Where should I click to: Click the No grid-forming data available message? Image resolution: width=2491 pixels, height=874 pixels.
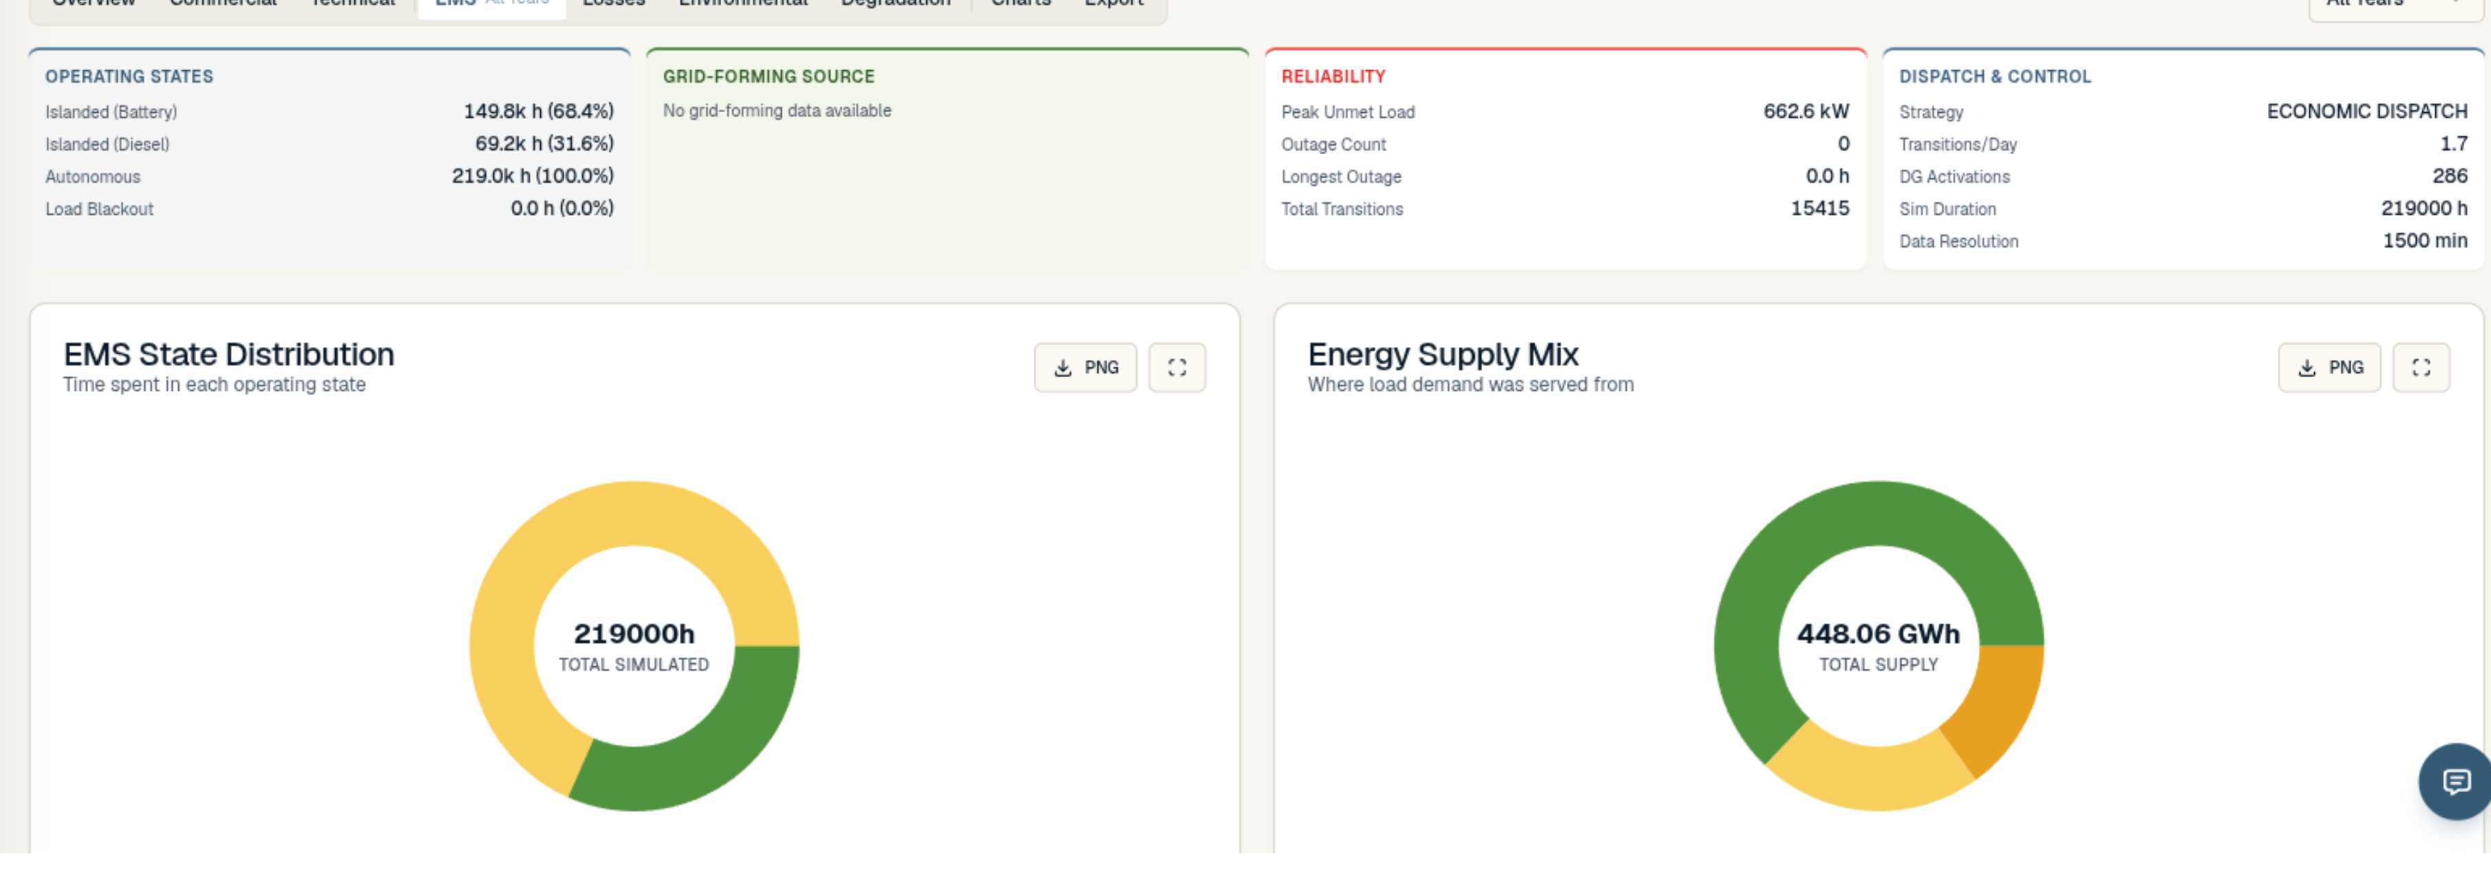(778, 111)
